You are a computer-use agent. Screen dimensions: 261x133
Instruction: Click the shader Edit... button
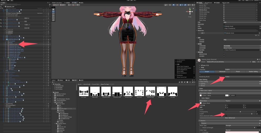(x=254, y=62)
